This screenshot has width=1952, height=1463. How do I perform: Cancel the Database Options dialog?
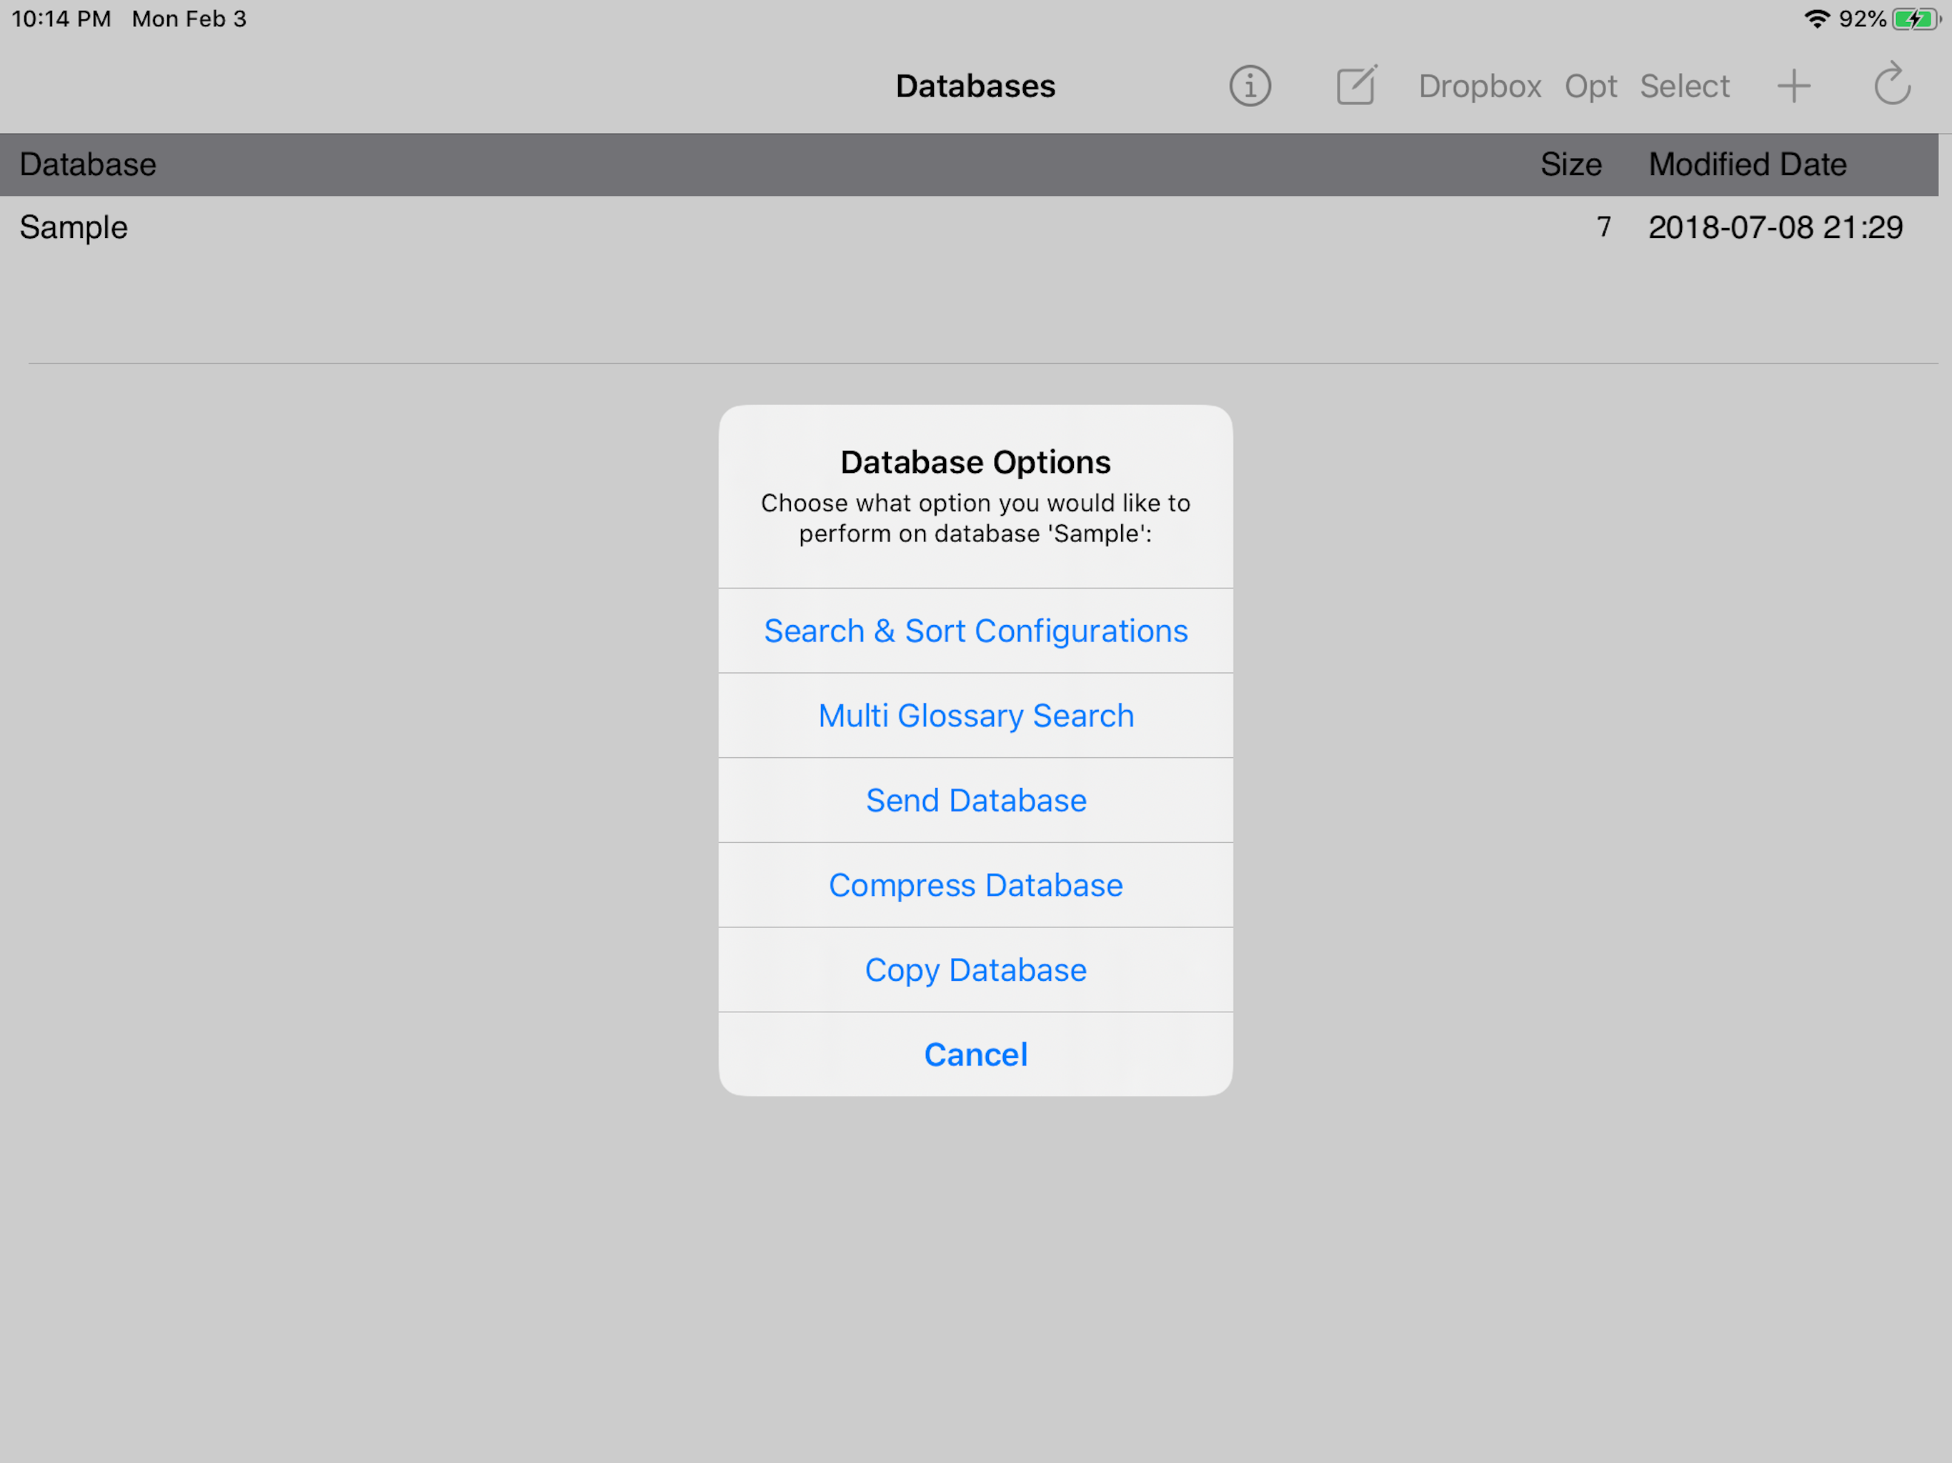click(x=975, y=1054)
